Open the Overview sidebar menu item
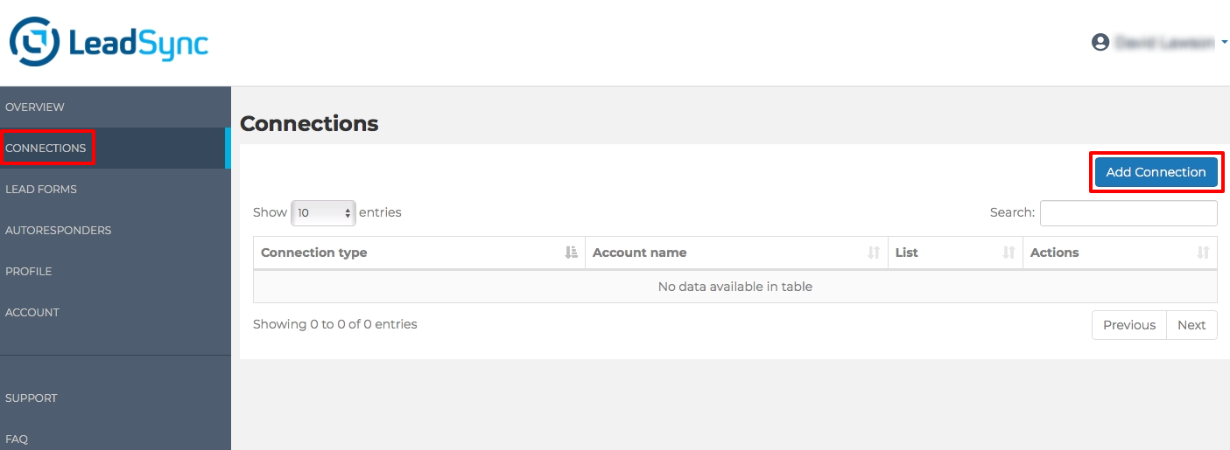Viewport: 1230px width, 450px height. [x=35, y=107]
